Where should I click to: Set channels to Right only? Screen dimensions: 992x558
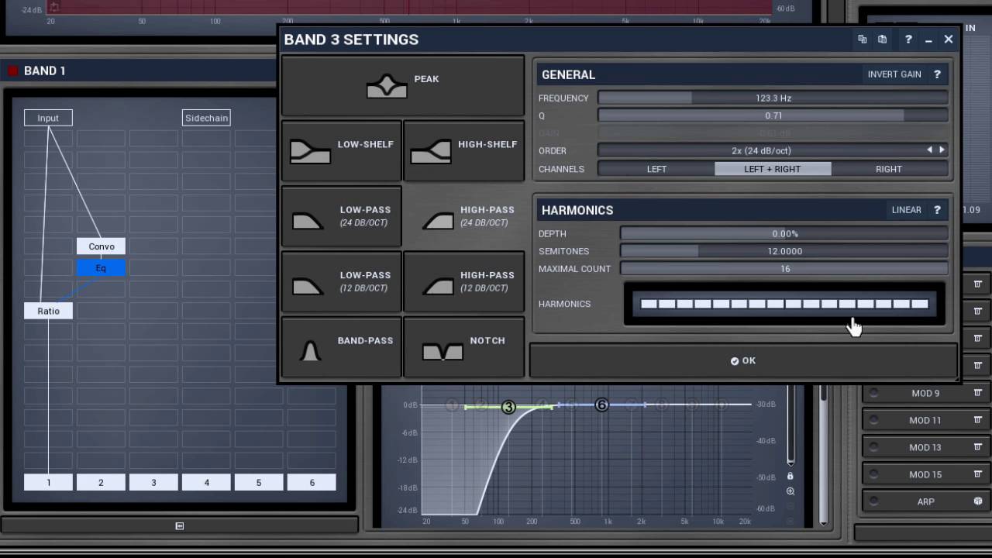(x=889, y=169)
